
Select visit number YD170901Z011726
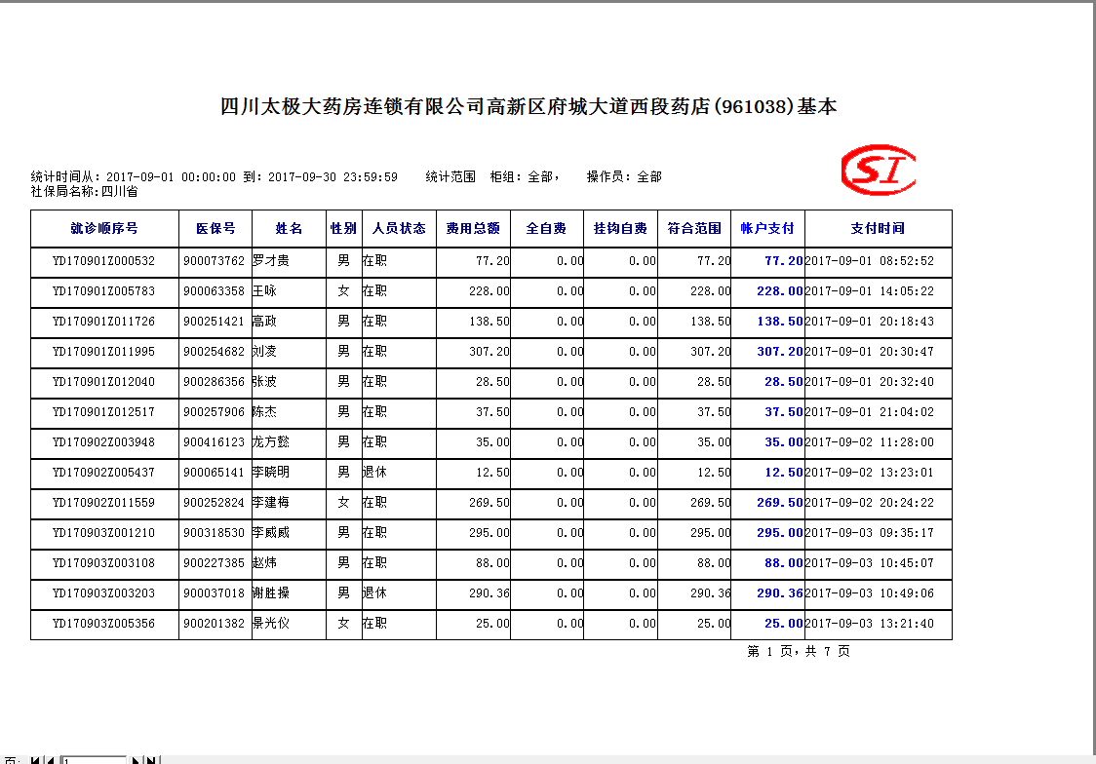pyautogui.click(x=103, y=322)
